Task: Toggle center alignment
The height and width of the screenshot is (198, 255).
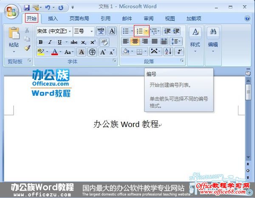Action: [x=135, y=41]
